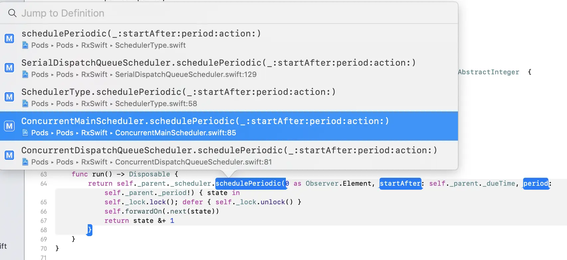The height and width of the screenshot is (260, 567).
Task: Type in the Jump to Definition search field
Action: tap(199, 13)
